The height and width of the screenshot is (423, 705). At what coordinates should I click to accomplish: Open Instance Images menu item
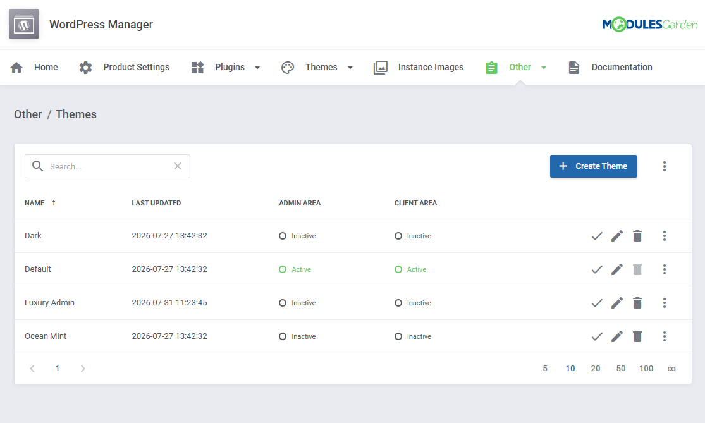pos(431,68)
